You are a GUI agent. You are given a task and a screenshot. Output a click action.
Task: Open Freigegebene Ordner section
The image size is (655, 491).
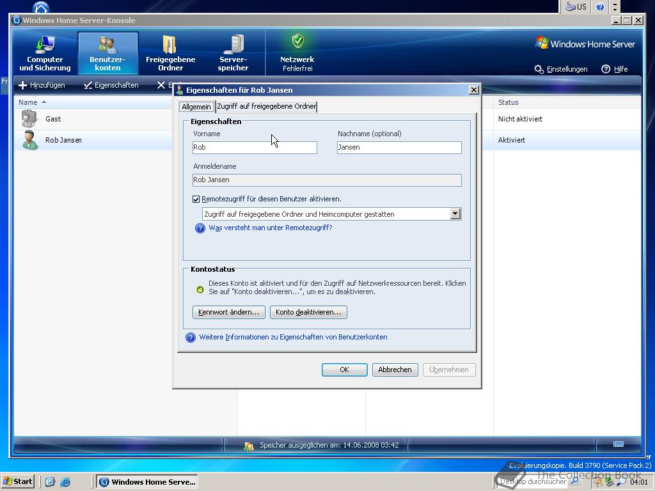pyautogui.click(x=170, y=54)
